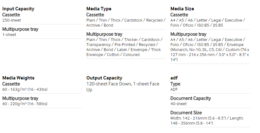Click the Output Capacity heading
The height and width of the screenshot is (133, 260).
(104, 78)
